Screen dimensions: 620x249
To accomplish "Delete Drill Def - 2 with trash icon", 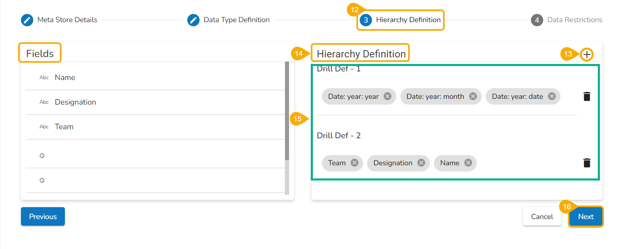I will tap(587, 163).
